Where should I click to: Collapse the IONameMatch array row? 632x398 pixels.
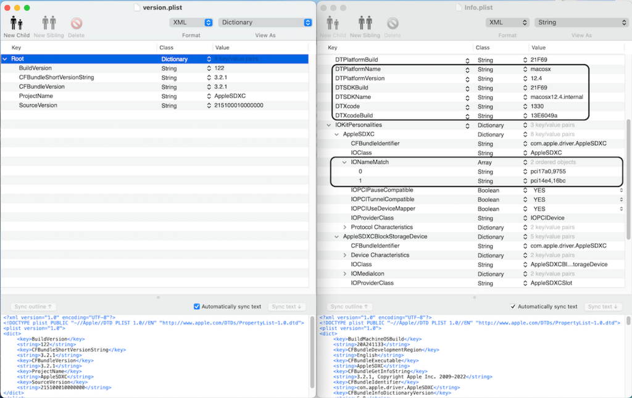[345, 162]
